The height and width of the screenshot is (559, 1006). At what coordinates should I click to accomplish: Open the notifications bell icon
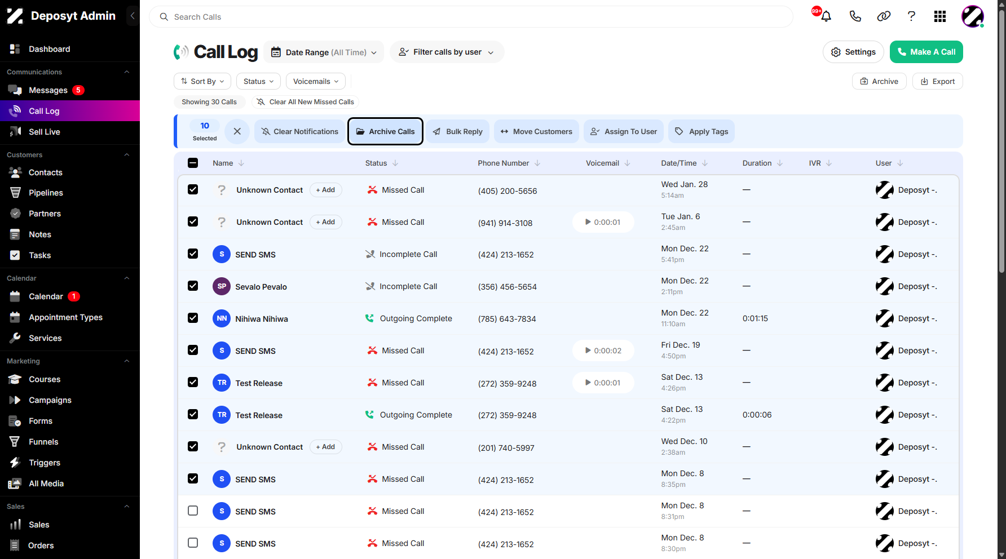(x=826, y=16)
